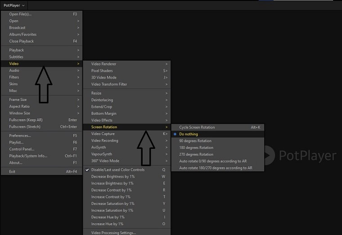Open the AviSynth submenu
This screenshot has width=342, height=235.
pos(127,147)
